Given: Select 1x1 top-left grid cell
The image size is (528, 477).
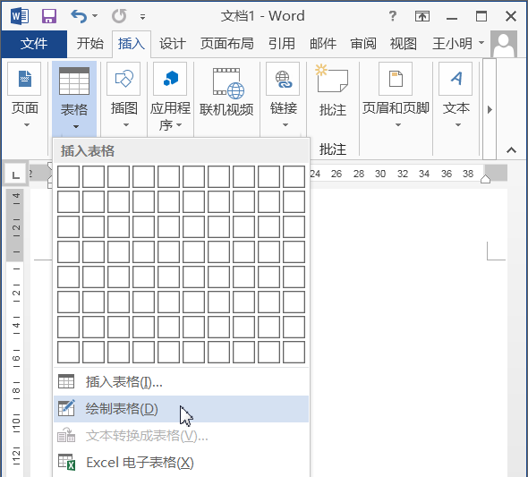Looking at the screenshot, I should click(x=68, y=176).
